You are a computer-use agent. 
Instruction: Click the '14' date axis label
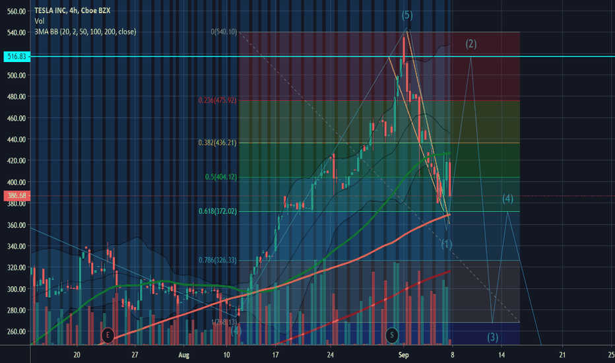[x=502, y=355]
